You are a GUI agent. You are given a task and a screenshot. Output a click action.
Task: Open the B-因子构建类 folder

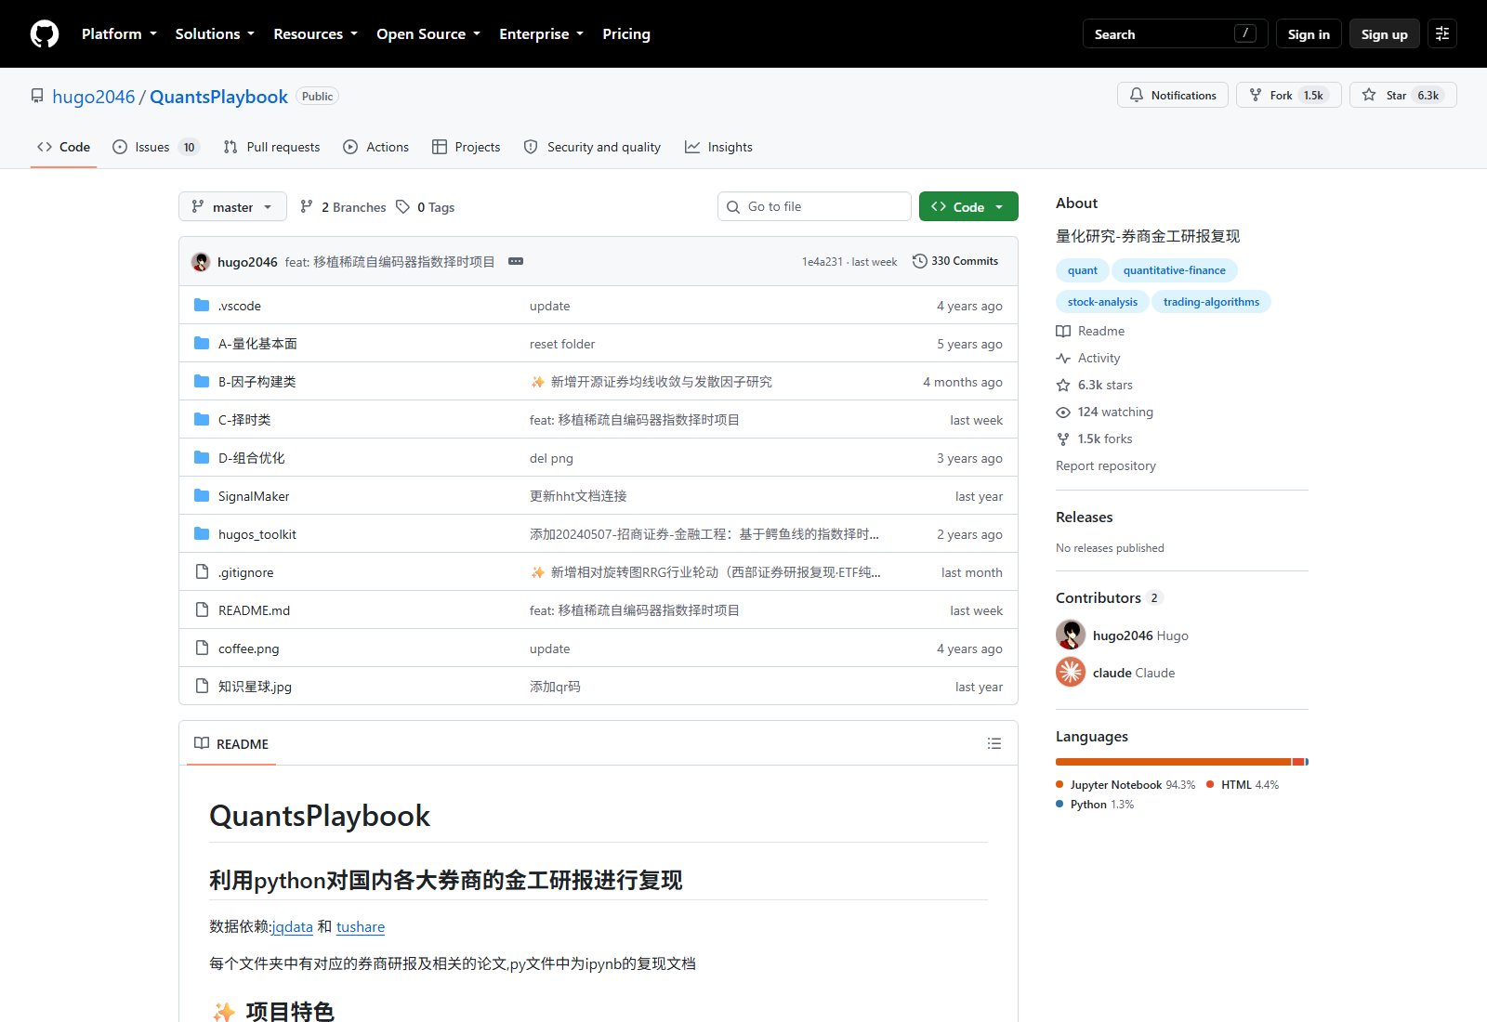tap(257, 382)
